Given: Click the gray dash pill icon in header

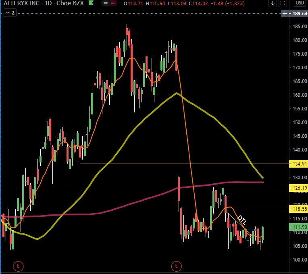Looking at the screenshot, I should click(x=106, y=3).
